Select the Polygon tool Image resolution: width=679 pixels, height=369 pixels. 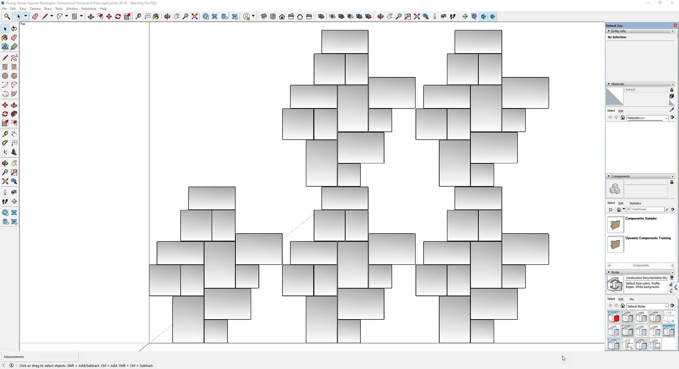click(x=14, y=76)
